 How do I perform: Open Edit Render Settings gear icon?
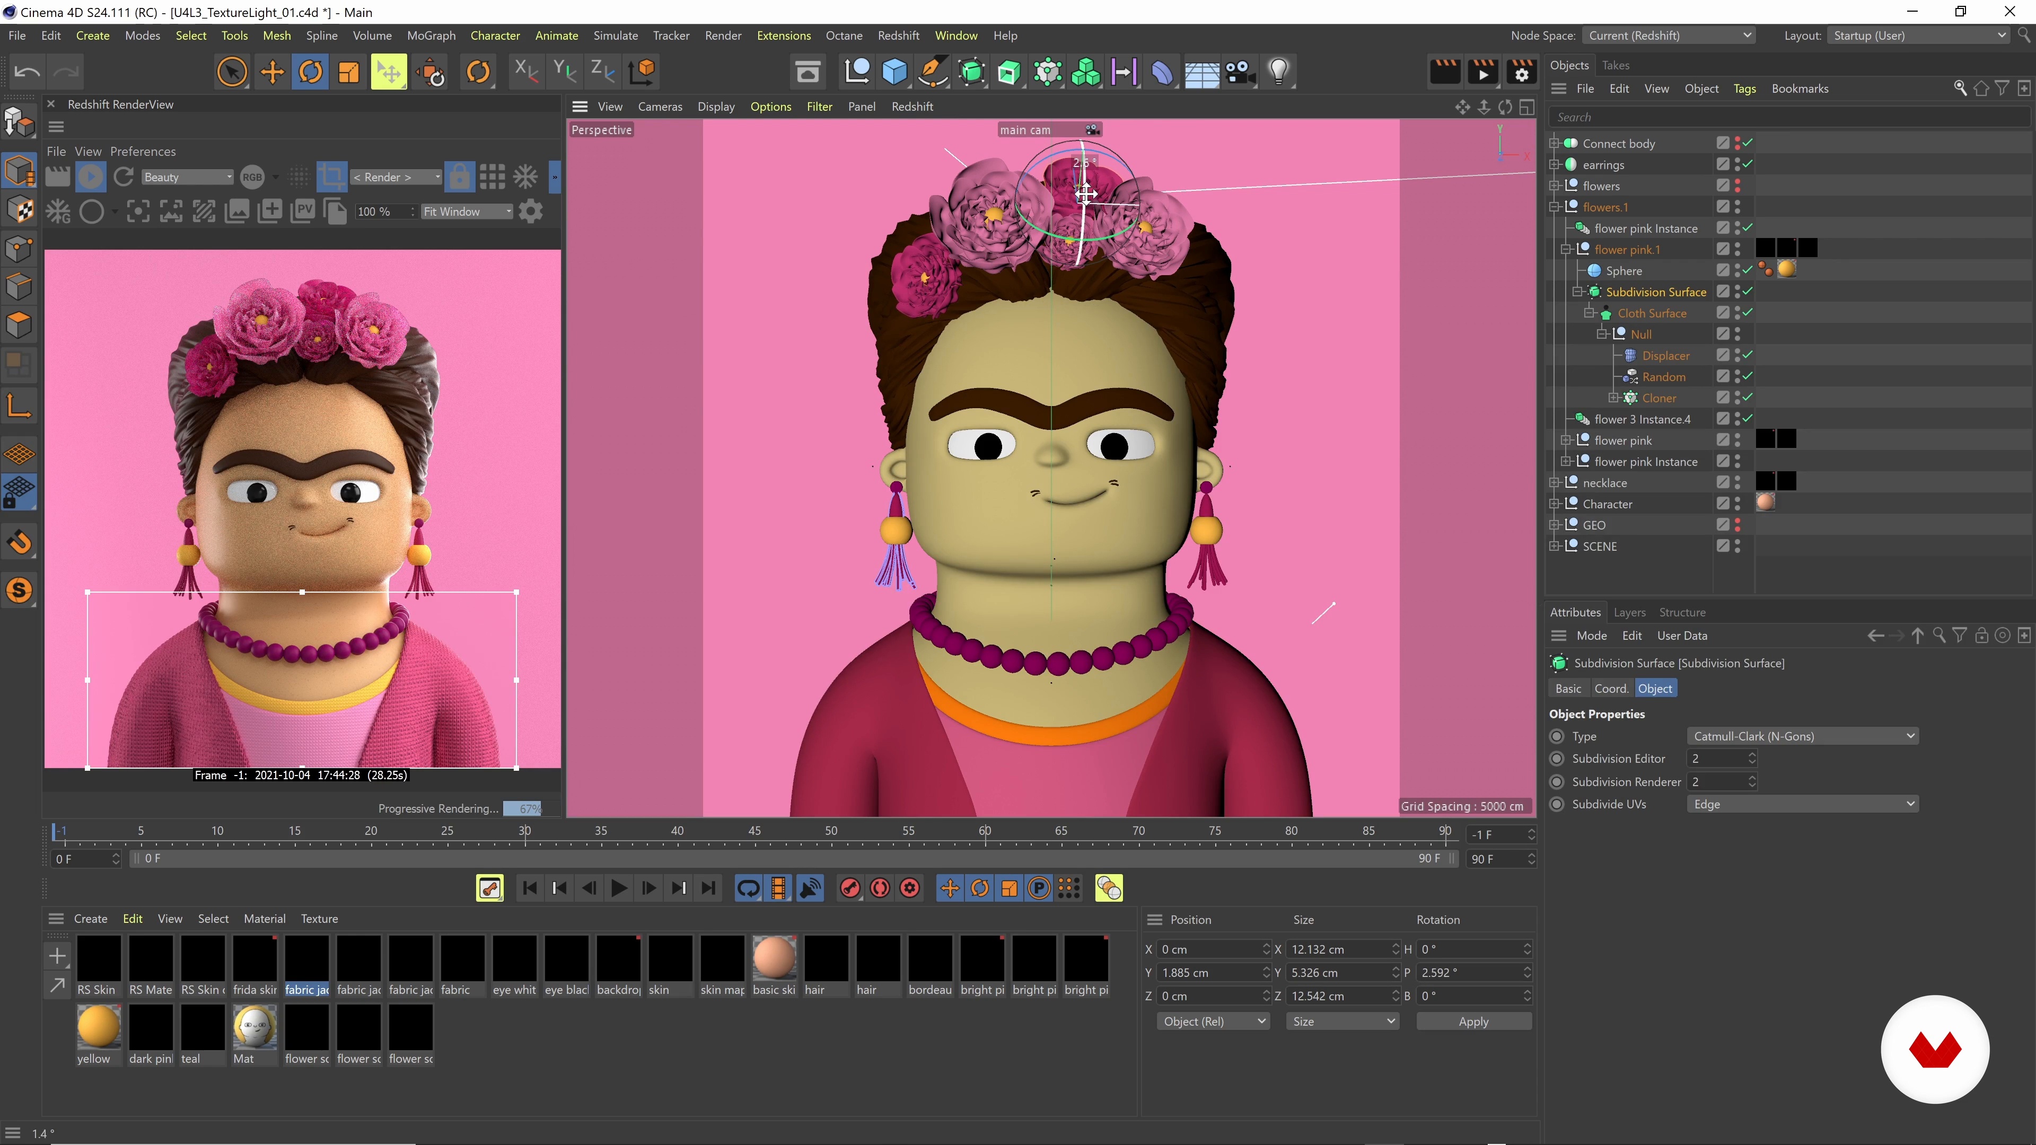(1522, 72)
